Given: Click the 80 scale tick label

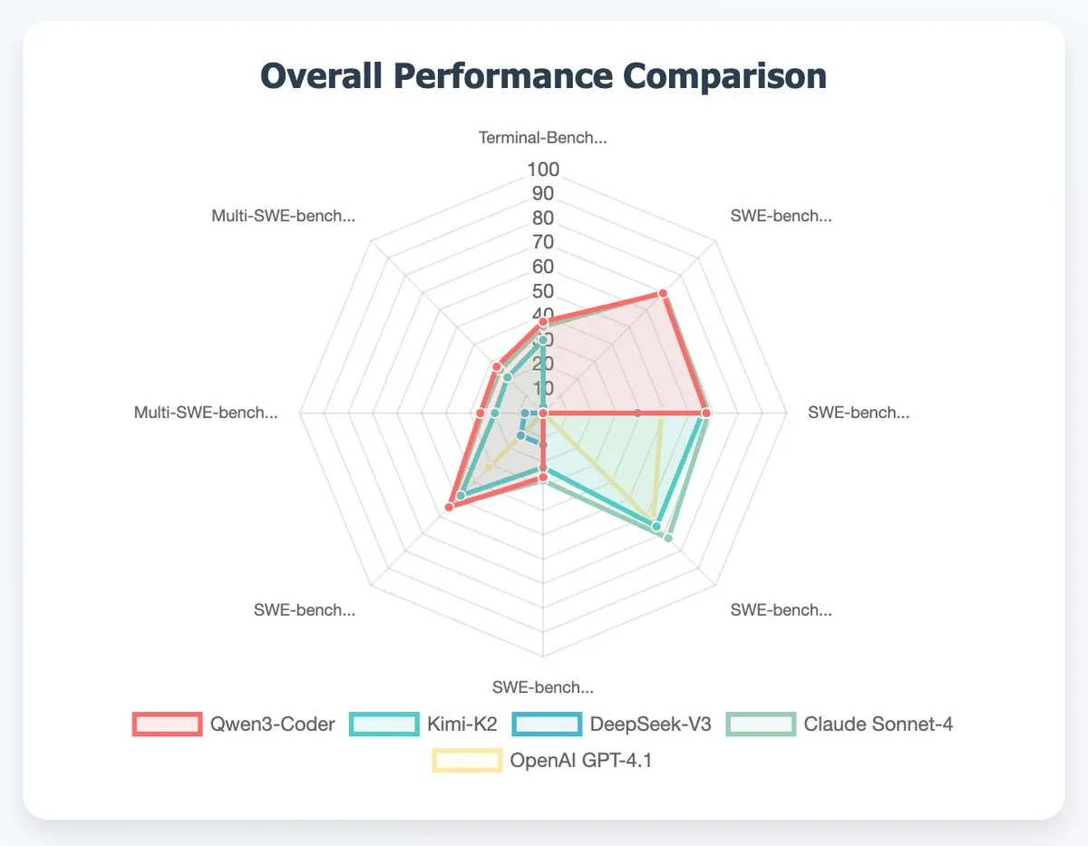Looking at the screenshot, I should click(x=543, y=219).
